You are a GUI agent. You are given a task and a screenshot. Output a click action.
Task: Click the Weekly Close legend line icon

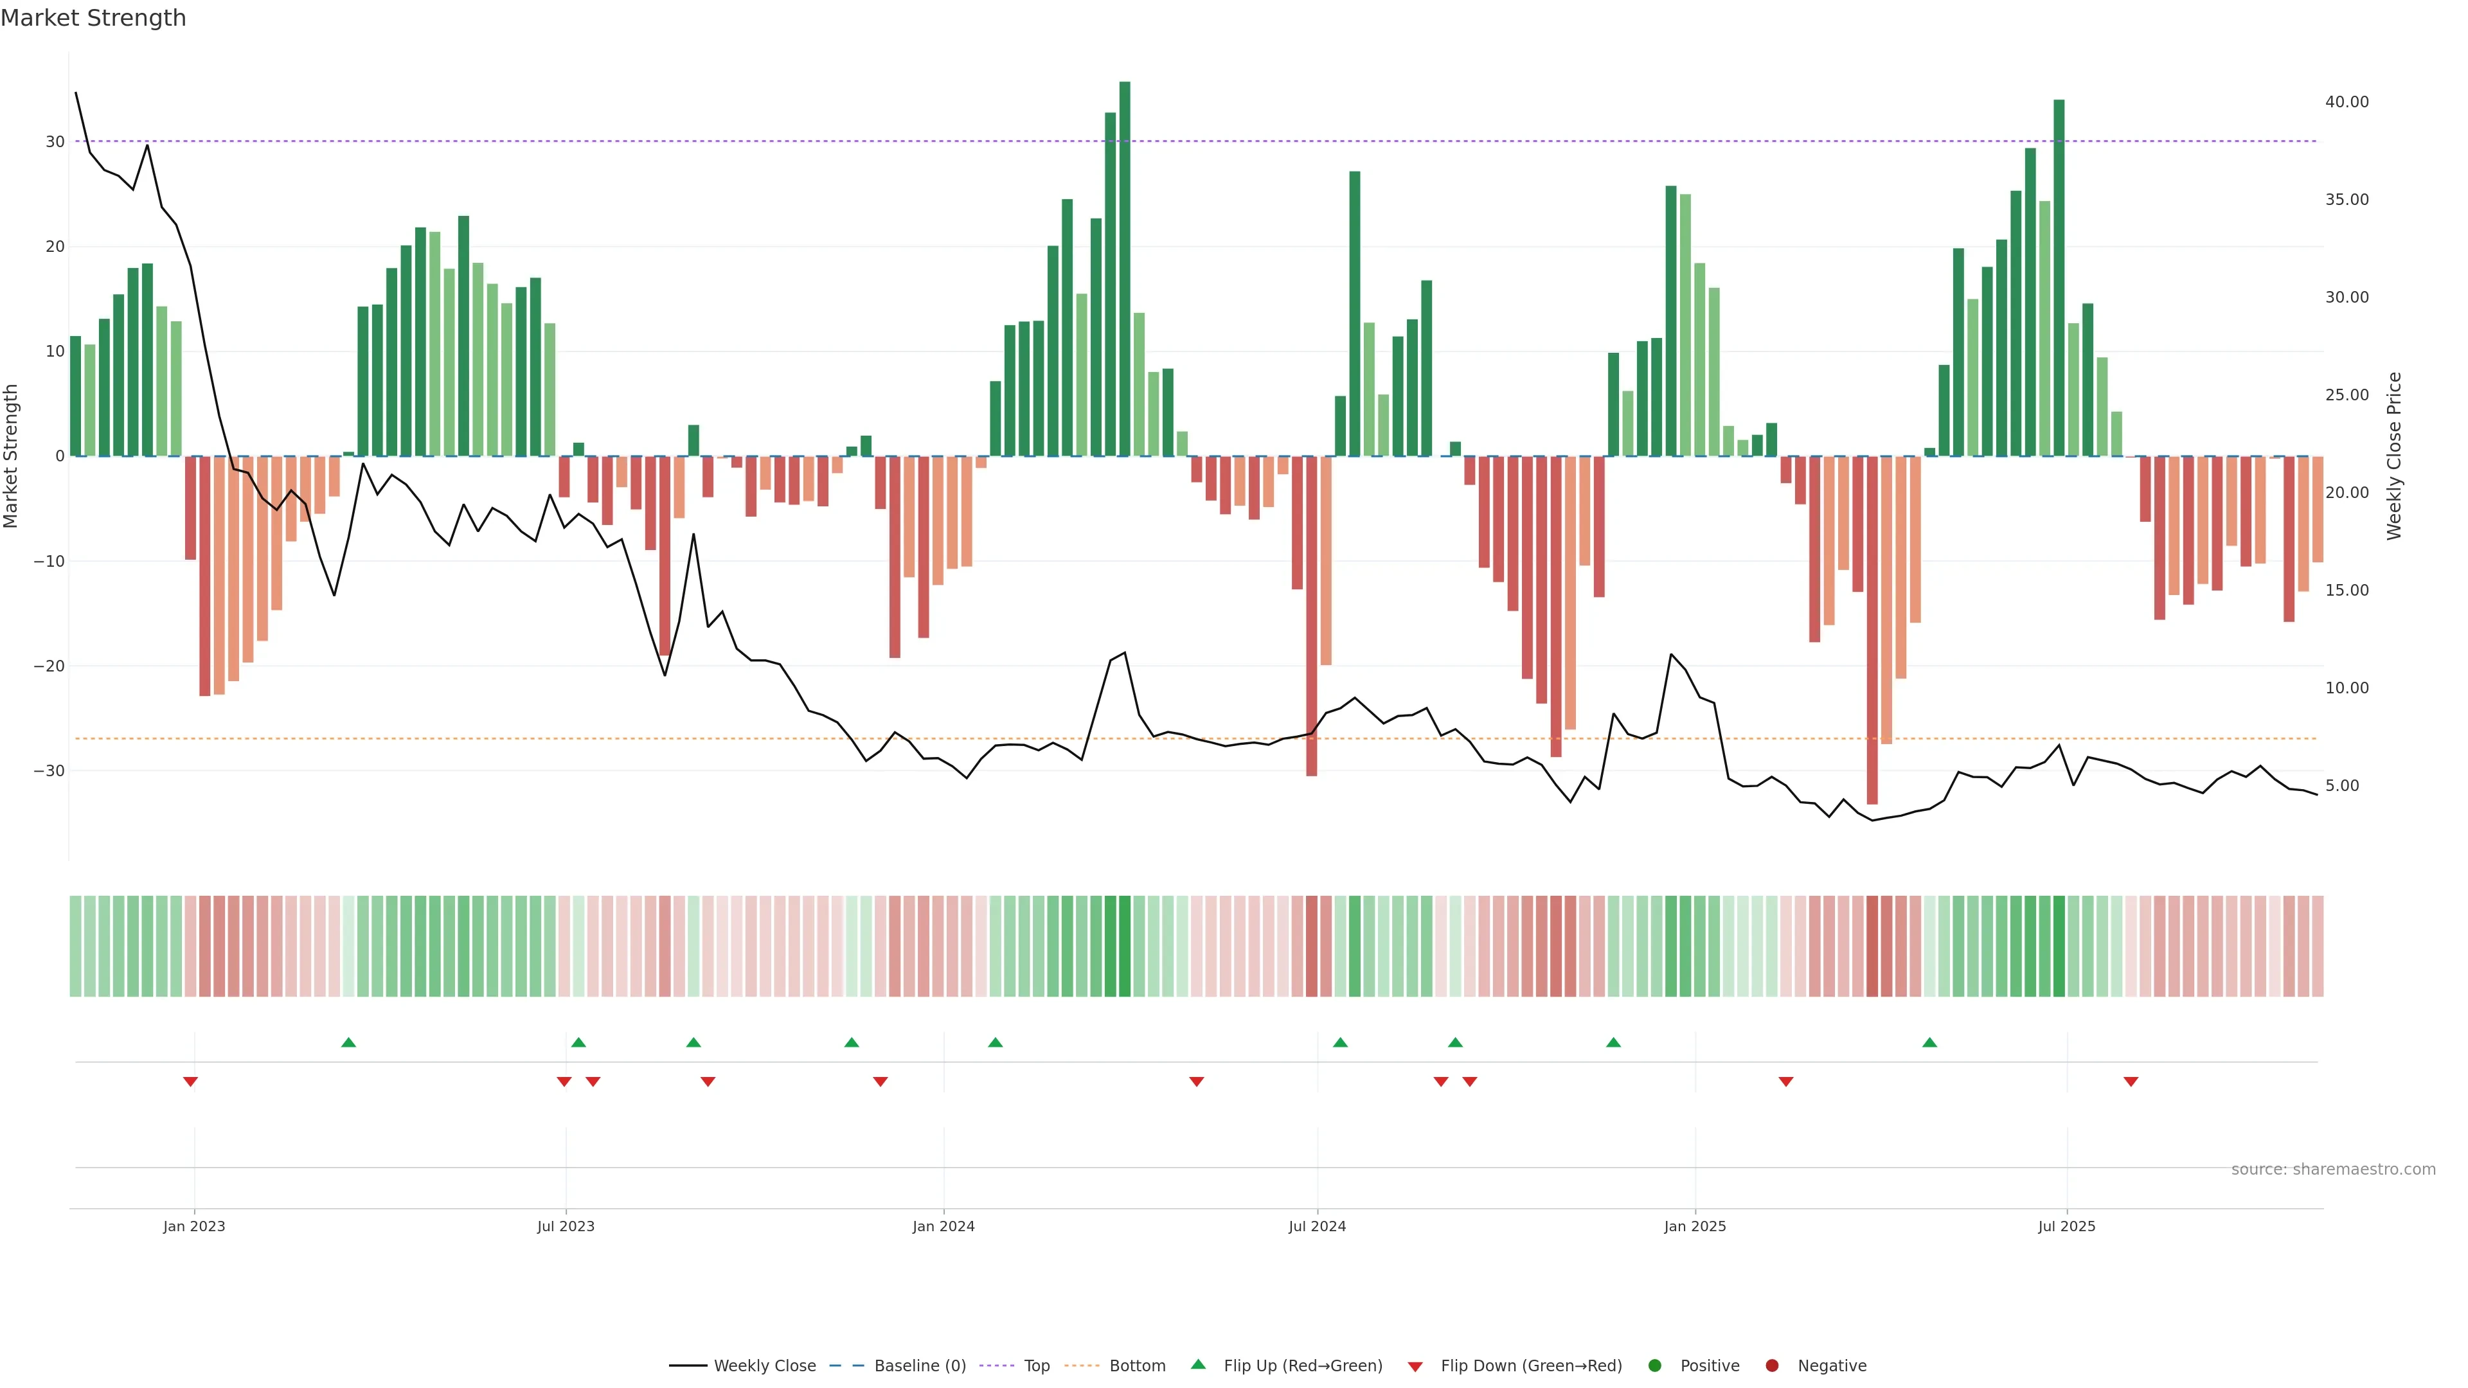(x=687, y=1366)
